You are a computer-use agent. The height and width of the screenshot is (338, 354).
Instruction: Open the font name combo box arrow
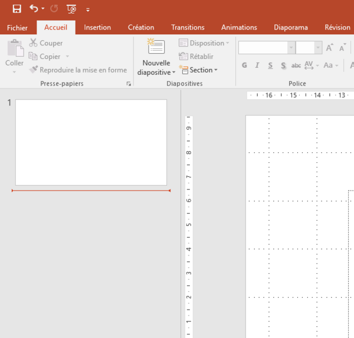pyautogui.click(x=291, y=47)
